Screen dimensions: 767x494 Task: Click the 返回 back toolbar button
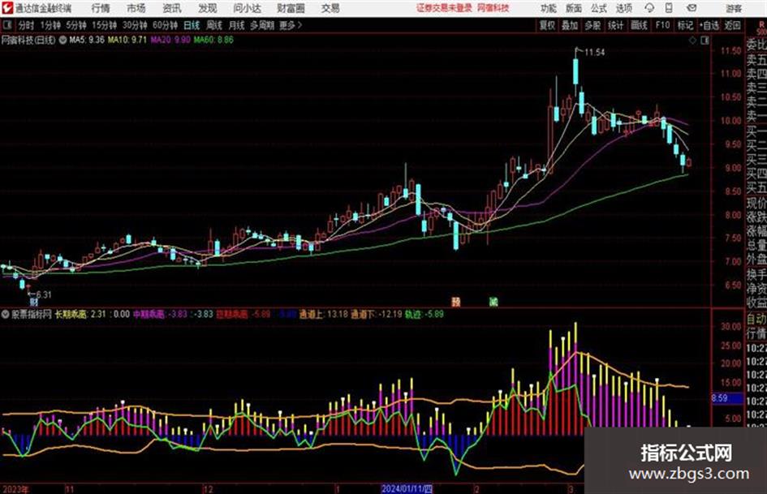pyautogui.click(x=732, y=25)
